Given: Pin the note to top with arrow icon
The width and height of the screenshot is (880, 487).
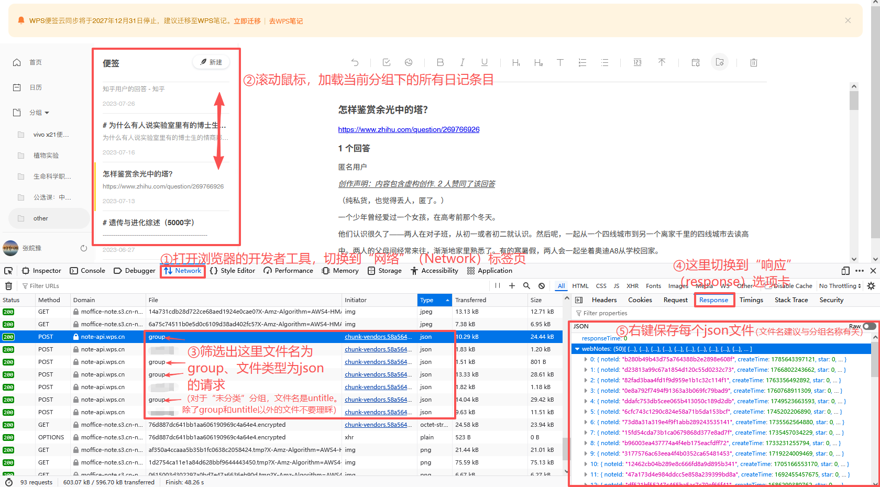Looking at the screenshot, I should [x=662, y=62].
